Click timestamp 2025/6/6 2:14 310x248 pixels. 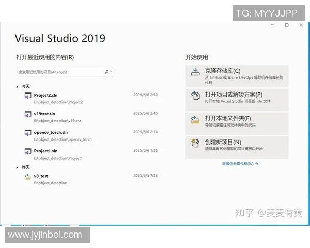tap(146, 132)
